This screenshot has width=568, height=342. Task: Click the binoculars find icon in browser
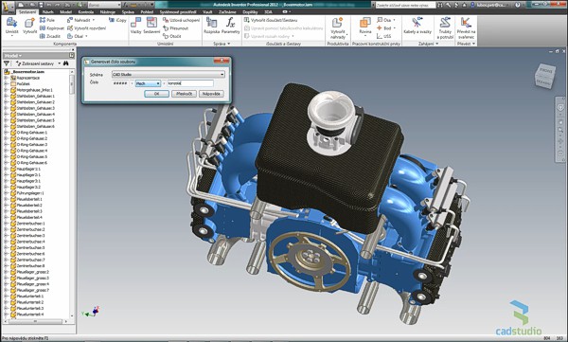tap(66, 63)
